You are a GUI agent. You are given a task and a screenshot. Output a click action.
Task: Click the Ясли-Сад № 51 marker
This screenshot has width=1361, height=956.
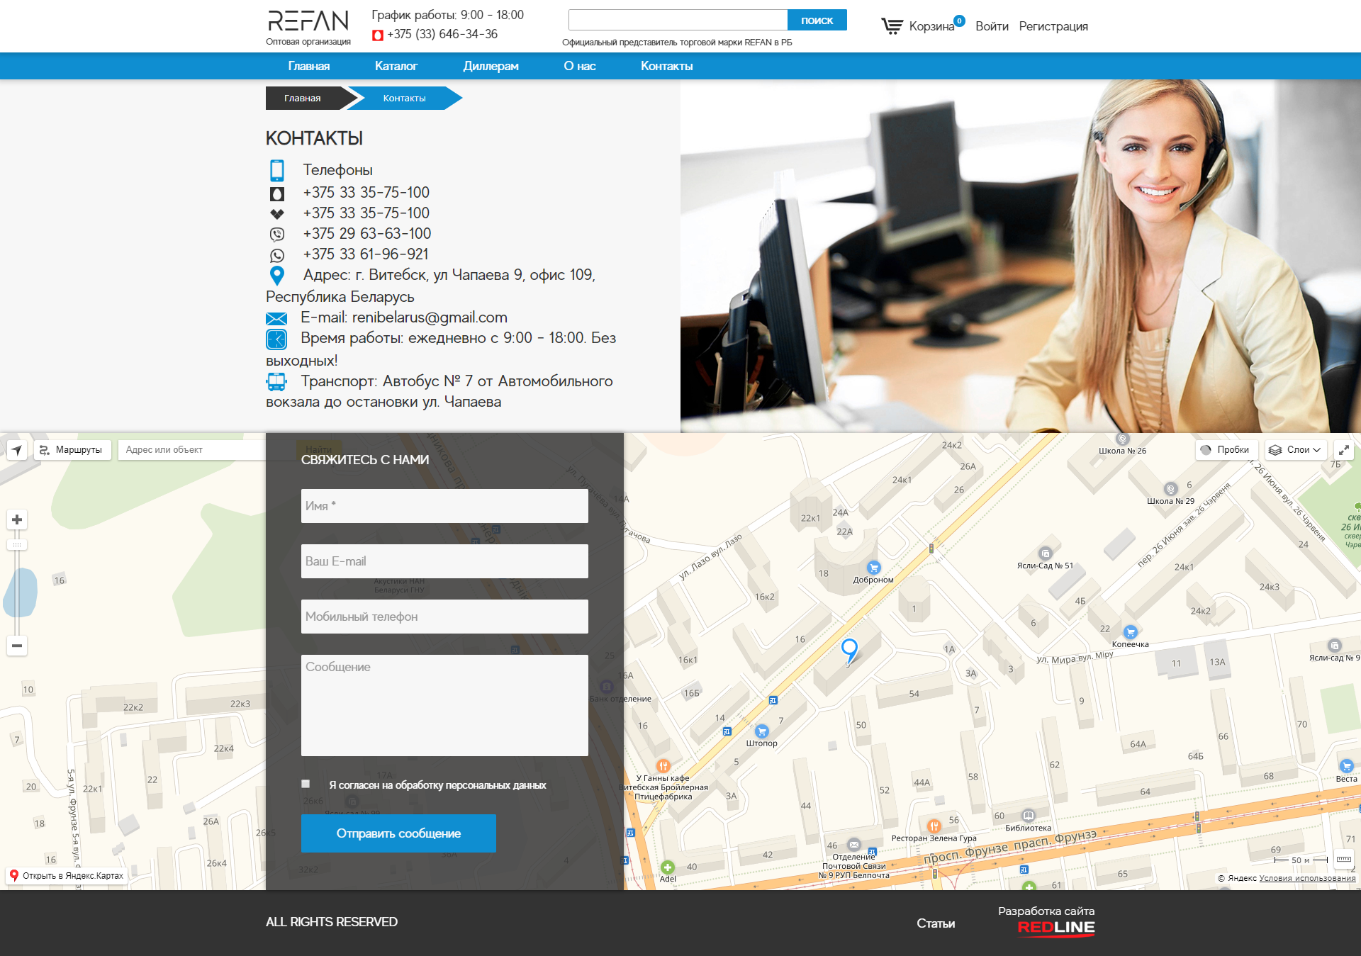(x=1046, y=553)
